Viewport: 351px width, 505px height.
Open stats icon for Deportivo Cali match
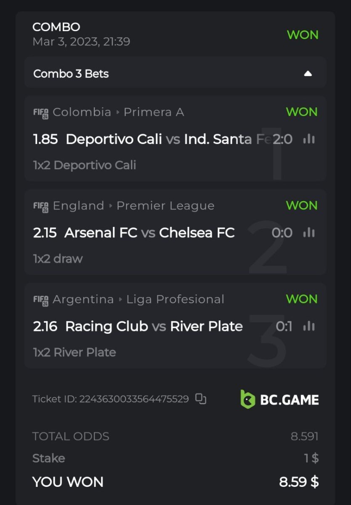point(309,139)
